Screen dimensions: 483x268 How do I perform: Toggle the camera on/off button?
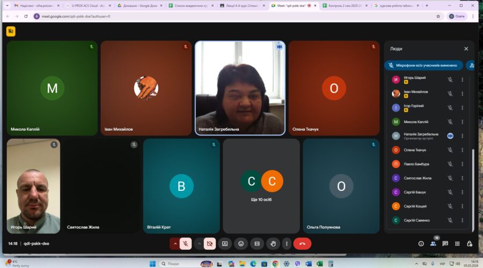coord(210,243)
